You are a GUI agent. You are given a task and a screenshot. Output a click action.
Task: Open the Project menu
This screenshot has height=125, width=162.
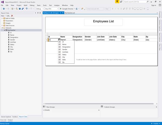pyautogui.click(x=19, y=5)
